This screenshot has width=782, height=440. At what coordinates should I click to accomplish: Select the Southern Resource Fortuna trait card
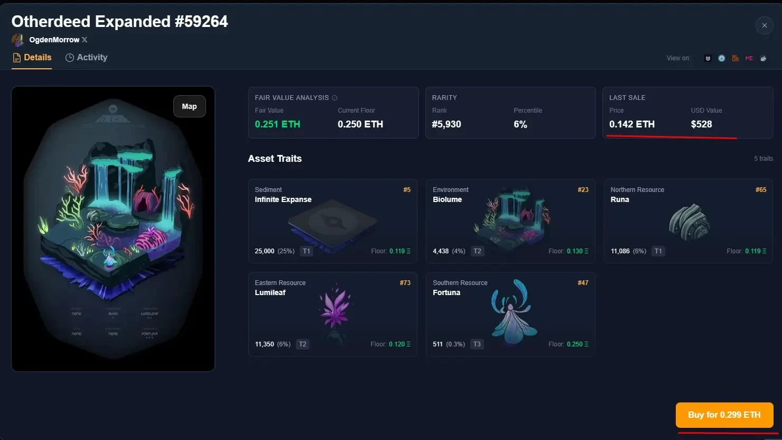[510, 314]
